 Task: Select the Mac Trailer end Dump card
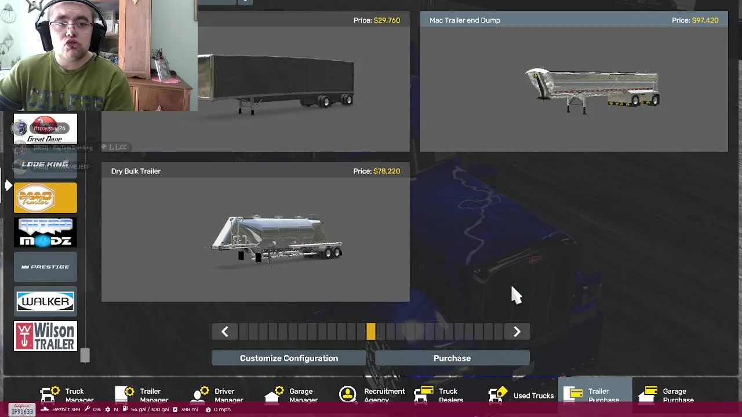pyautogui.click(x=574, y=82)
